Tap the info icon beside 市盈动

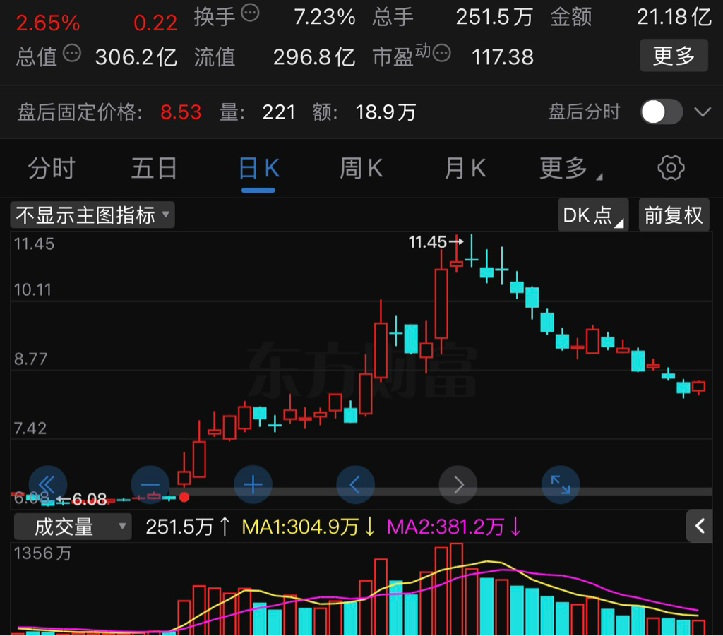[442, 54]
